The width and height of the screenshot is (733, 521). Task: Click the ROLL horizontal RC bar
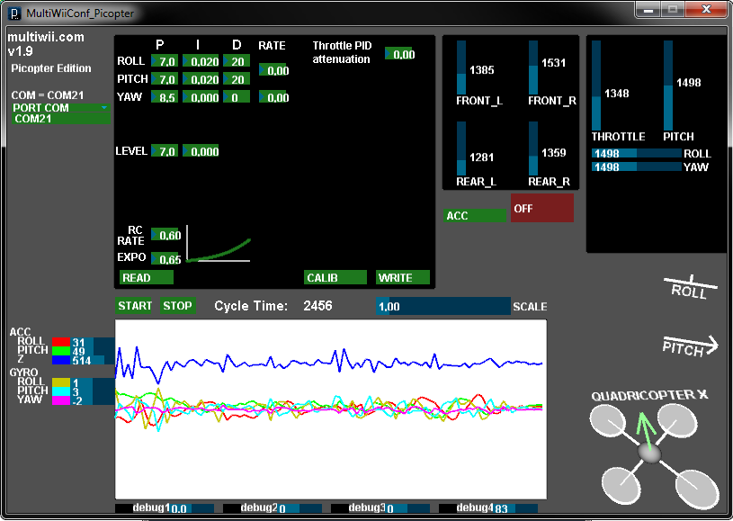click(637, 153)
